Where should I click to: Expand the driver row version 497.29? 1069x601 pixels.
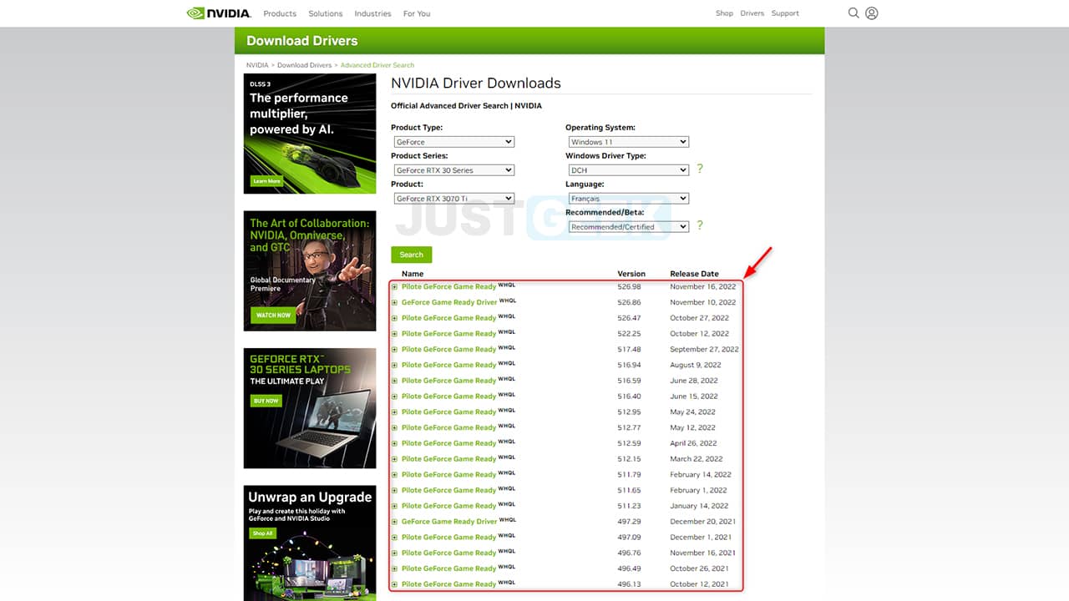(x=395, y=522)
